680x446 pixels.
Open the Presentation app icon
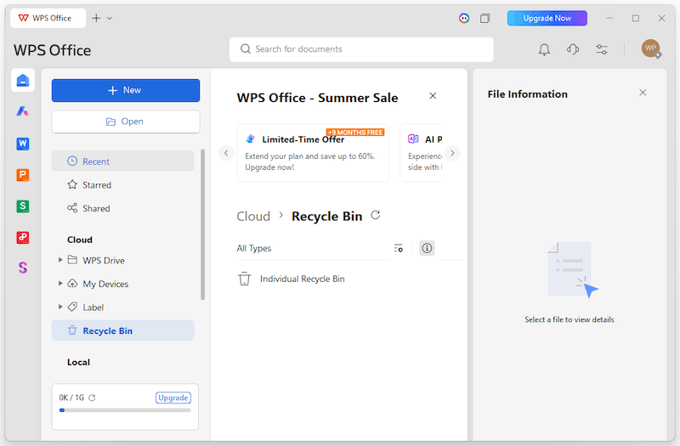coord(23,175)
